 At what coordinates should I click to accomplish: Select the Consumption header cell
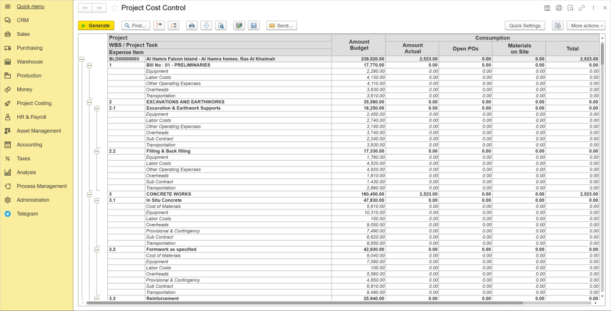click(492, 38)
